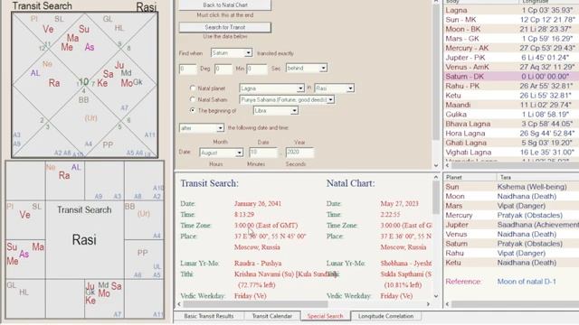The image size is (579, 325).
Task: Switch to Basic Transit Results tab
Action: click(x=209, y=316)
